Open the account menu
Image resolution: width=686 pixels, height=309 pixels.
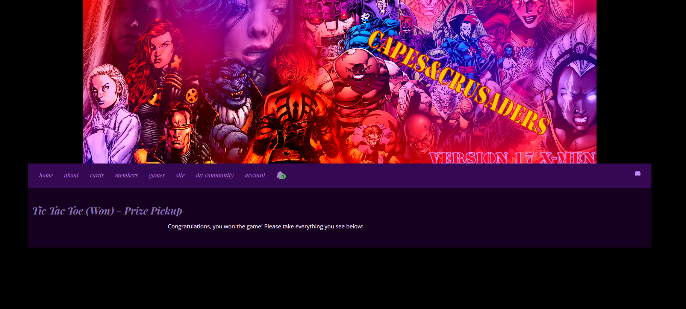click(x=255, y=175)
